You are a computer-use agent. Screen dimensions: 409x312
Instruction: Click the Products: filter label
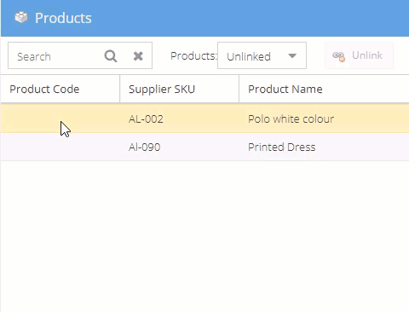[193, 55]
